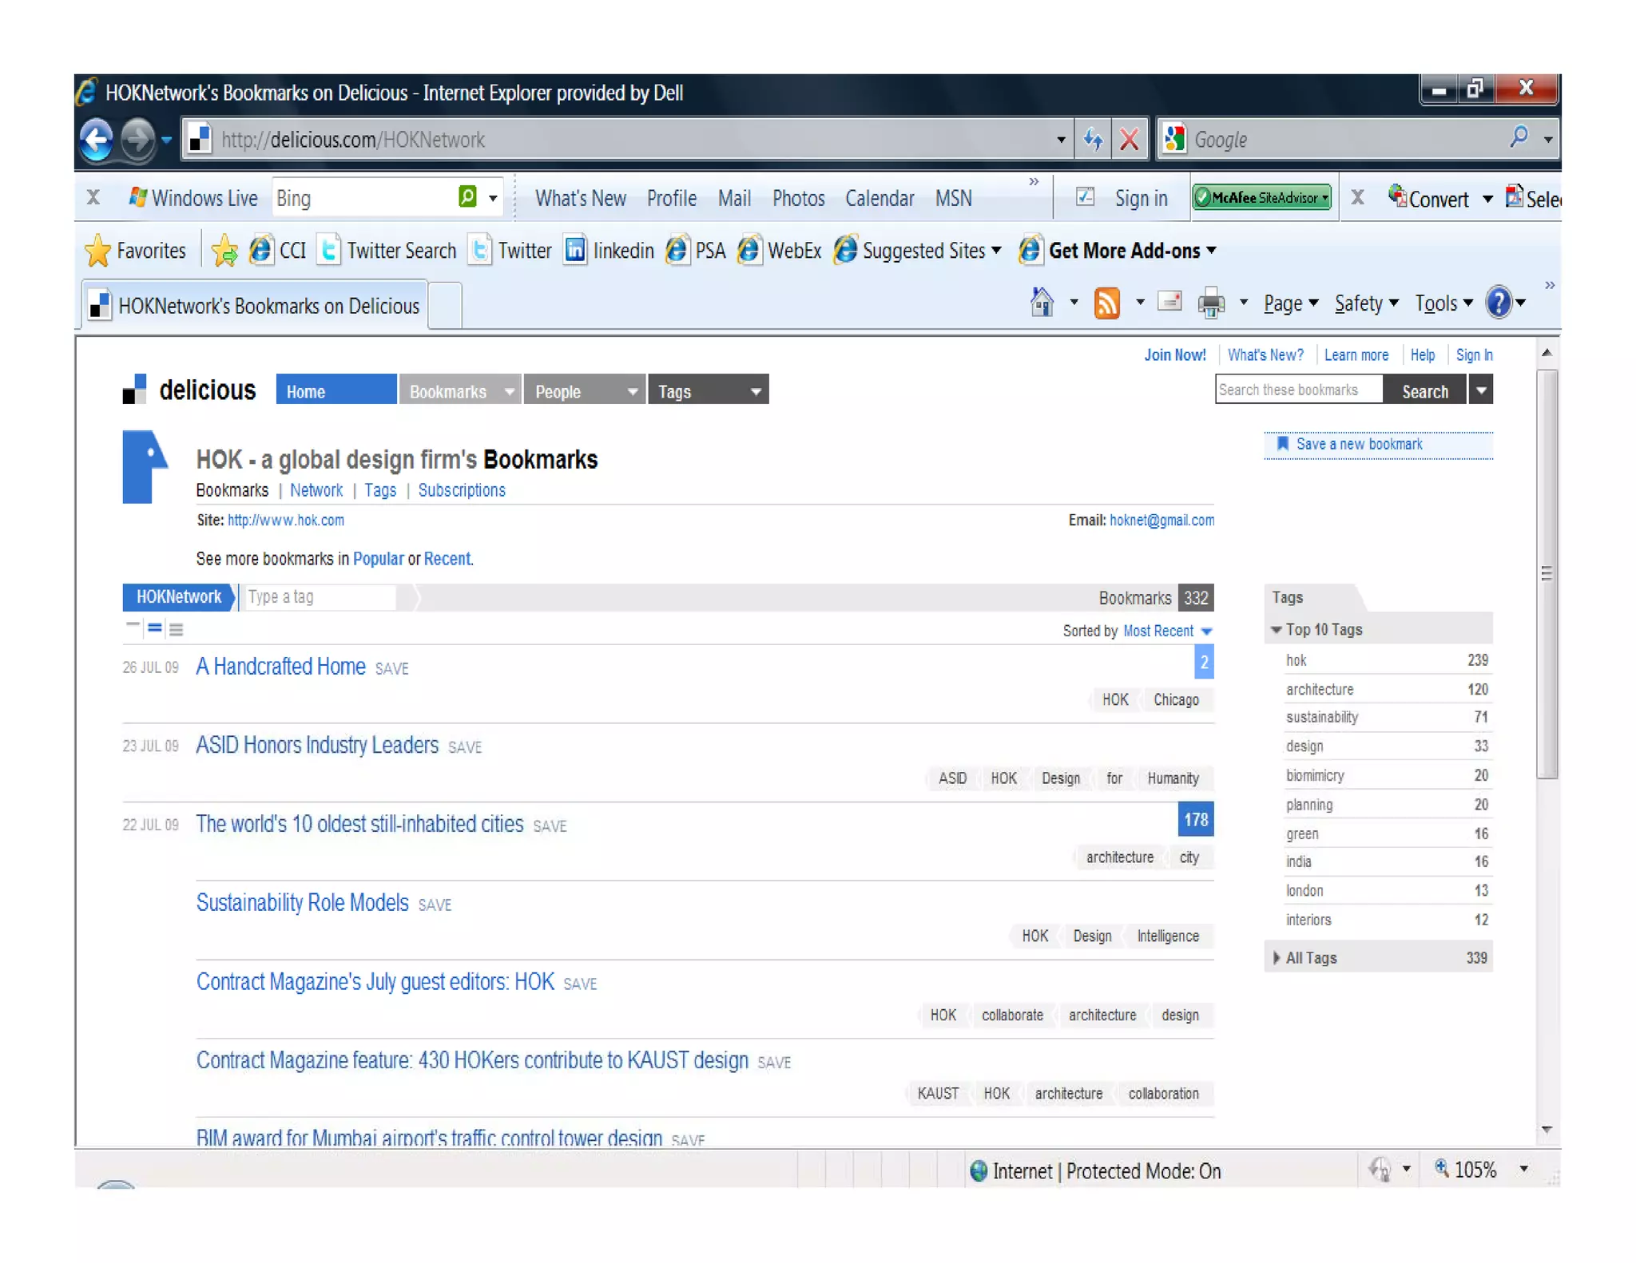
Task: Switch to medium detail list view
Action: tap(155, 629)
